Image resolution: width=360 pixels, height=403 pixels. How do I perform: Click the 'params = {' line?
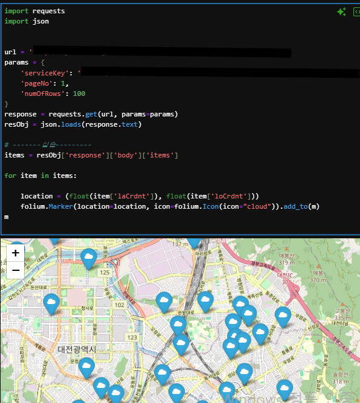click(x=24, y=63)
